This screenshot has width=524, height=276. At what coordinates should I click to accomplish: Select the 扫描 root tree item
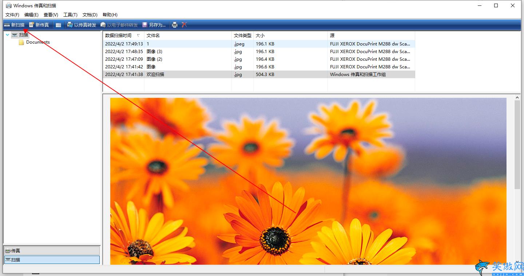click(x=20, y=35)
